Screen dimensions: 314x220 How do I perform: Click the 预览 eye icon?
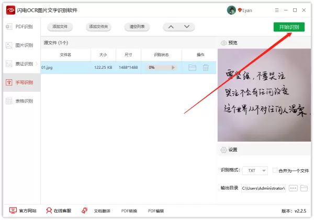[223, 43]
